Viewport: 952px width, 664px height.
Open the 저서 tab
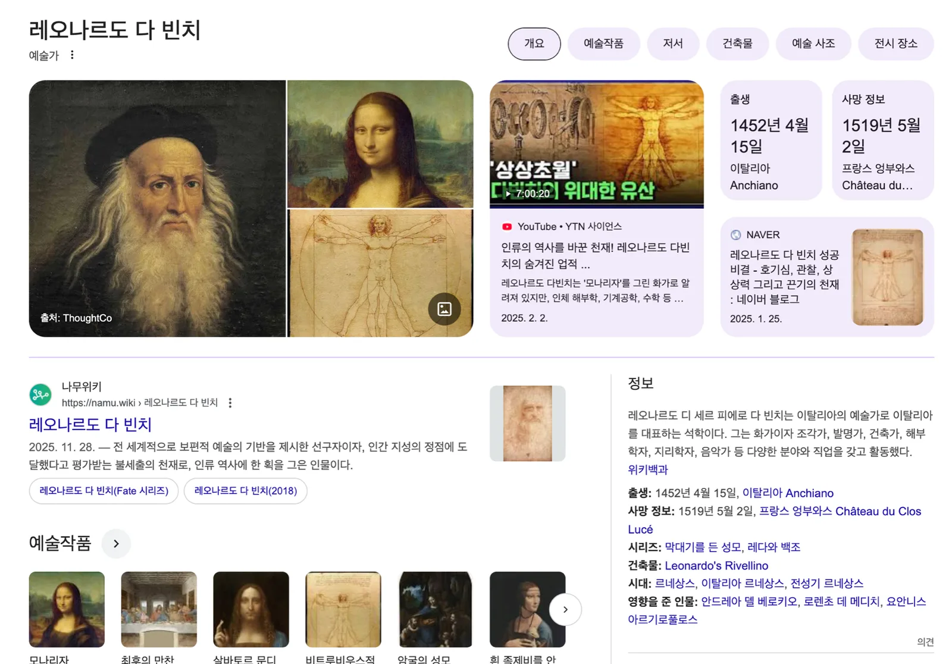673,43
